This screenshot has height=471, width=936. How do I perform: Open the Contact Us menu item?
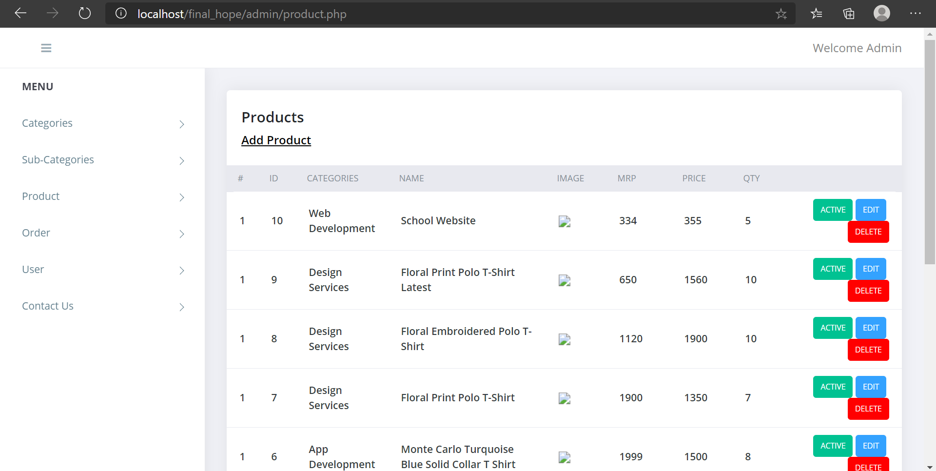click(x=47, y=306)
